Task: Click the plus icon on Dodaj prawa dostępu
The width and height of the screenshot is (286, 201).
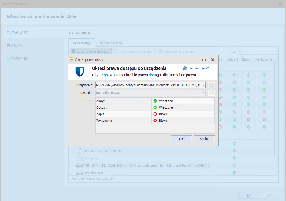Action: coord(73,51)
